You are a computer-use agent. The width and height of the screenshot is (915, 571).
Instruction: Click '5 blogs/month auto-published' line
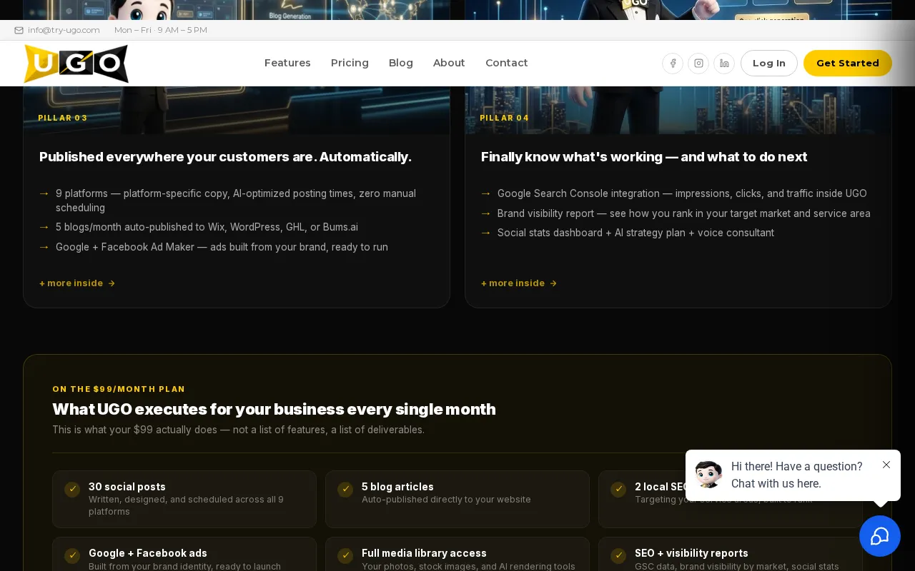[x=207, y=227]
